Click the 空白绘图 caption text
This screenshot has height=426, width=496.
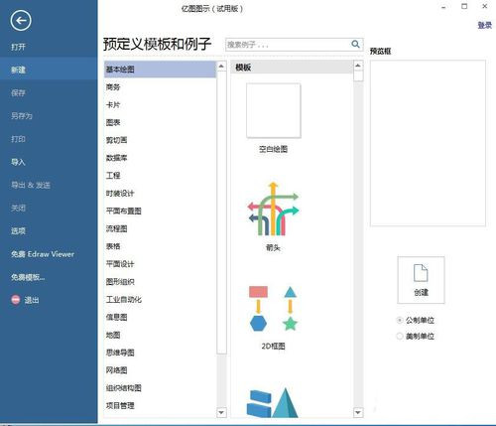pyautogui.click(x=273, y=149)
